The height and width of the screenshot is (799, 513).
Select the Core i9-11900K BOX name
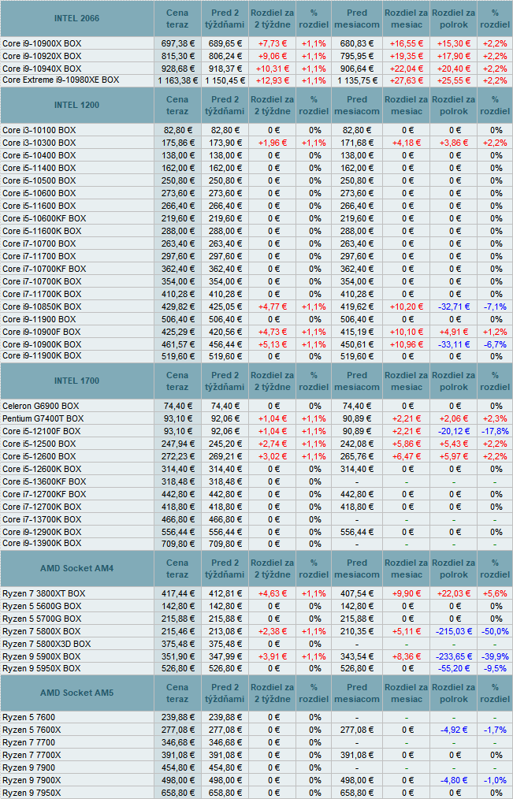(x=42, y=355)
